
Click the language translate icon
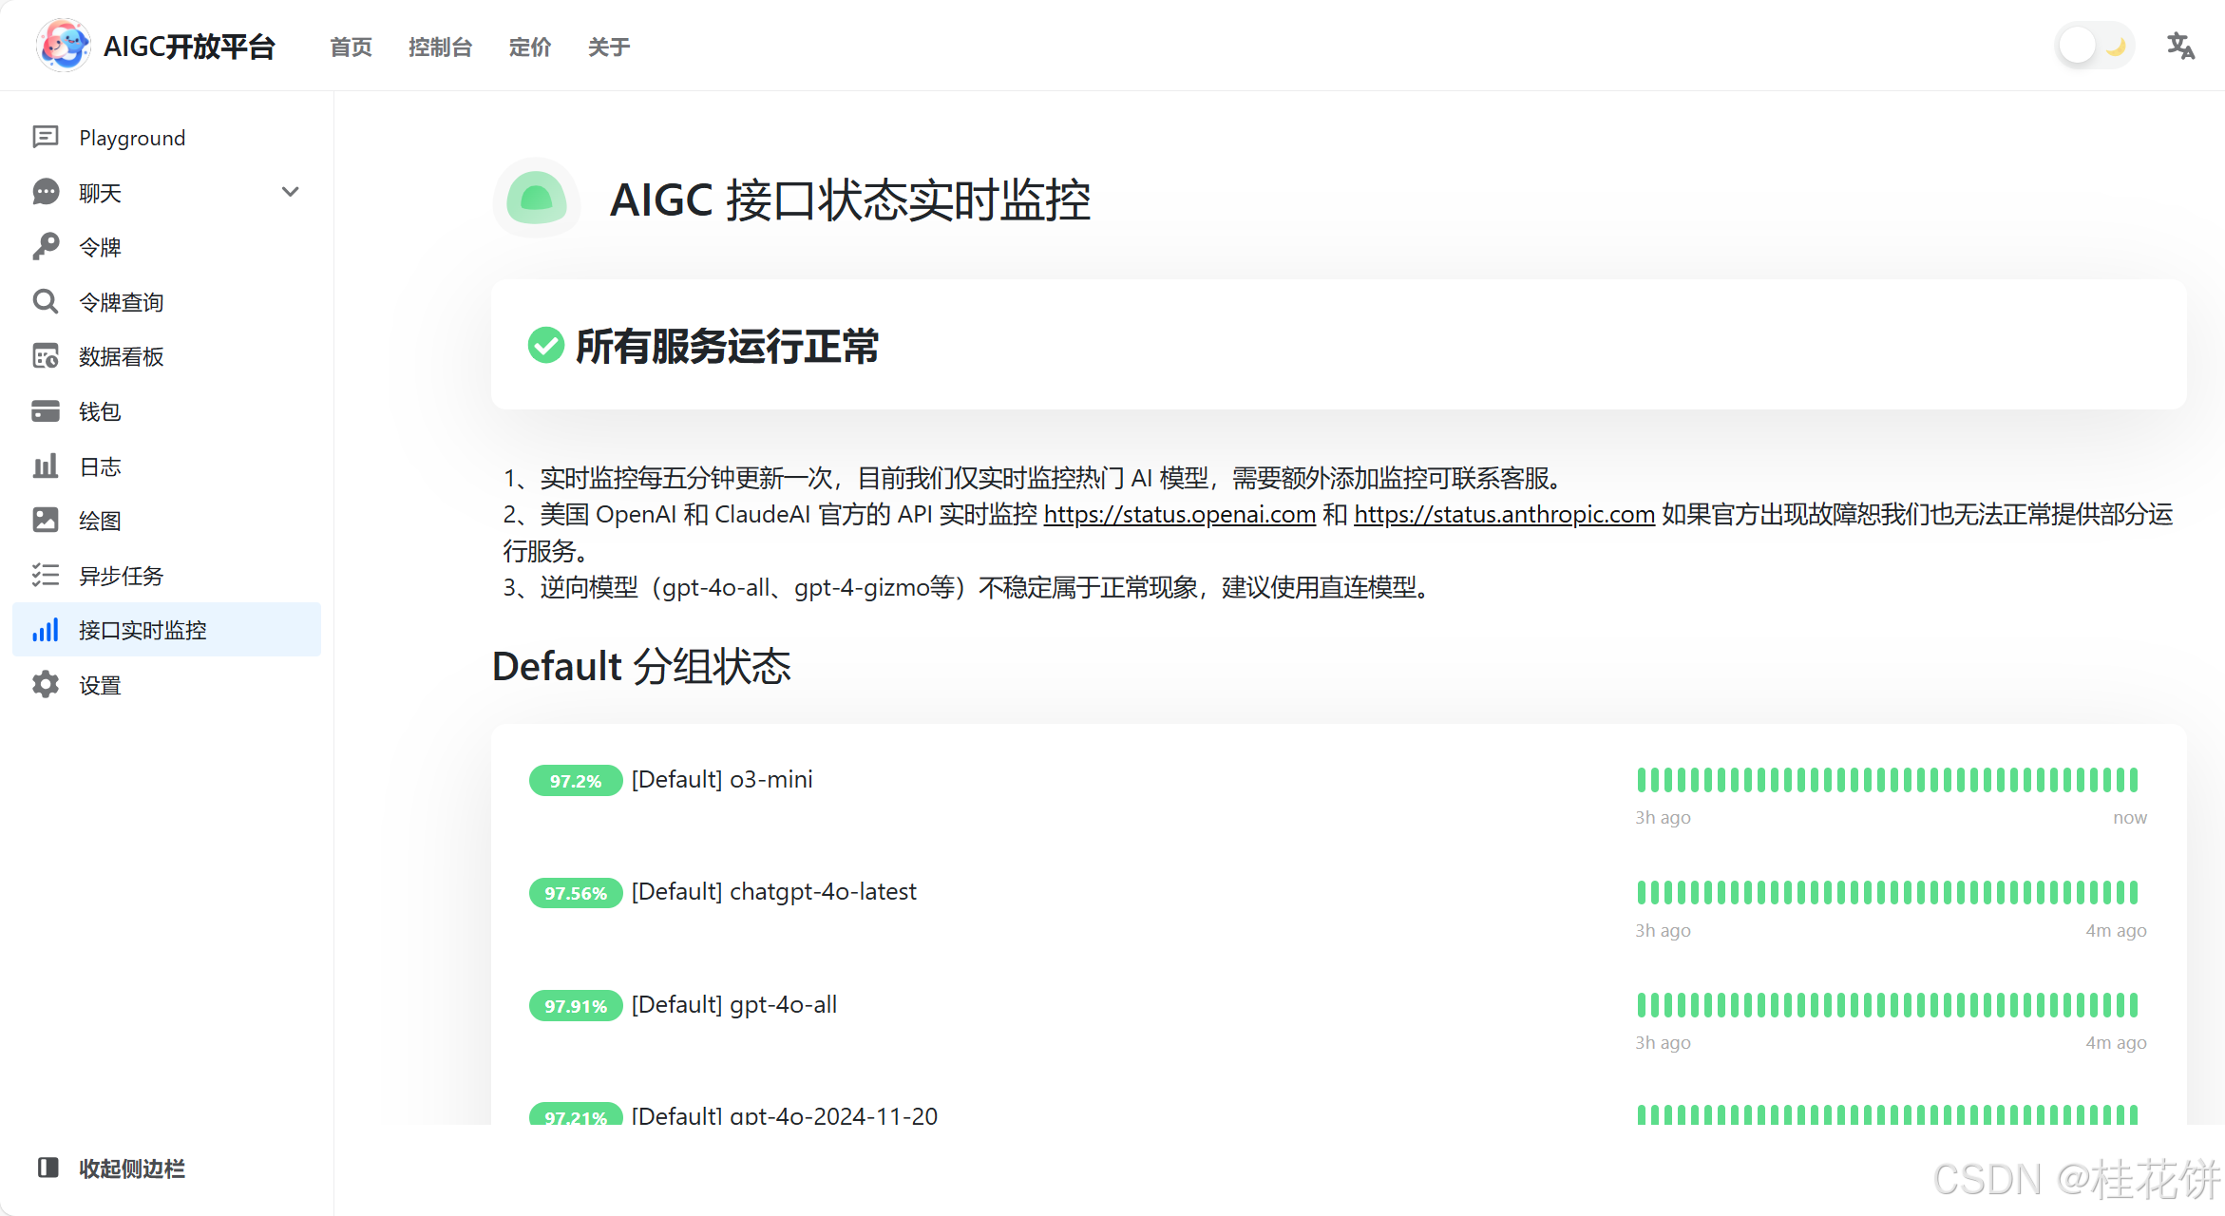point(2180,46)
